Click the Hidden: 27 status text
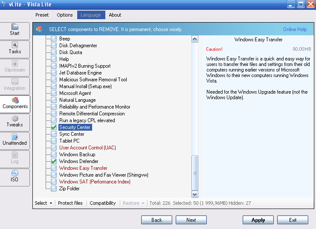This screenshot has width=316, height=229. [x=240, y=203]
